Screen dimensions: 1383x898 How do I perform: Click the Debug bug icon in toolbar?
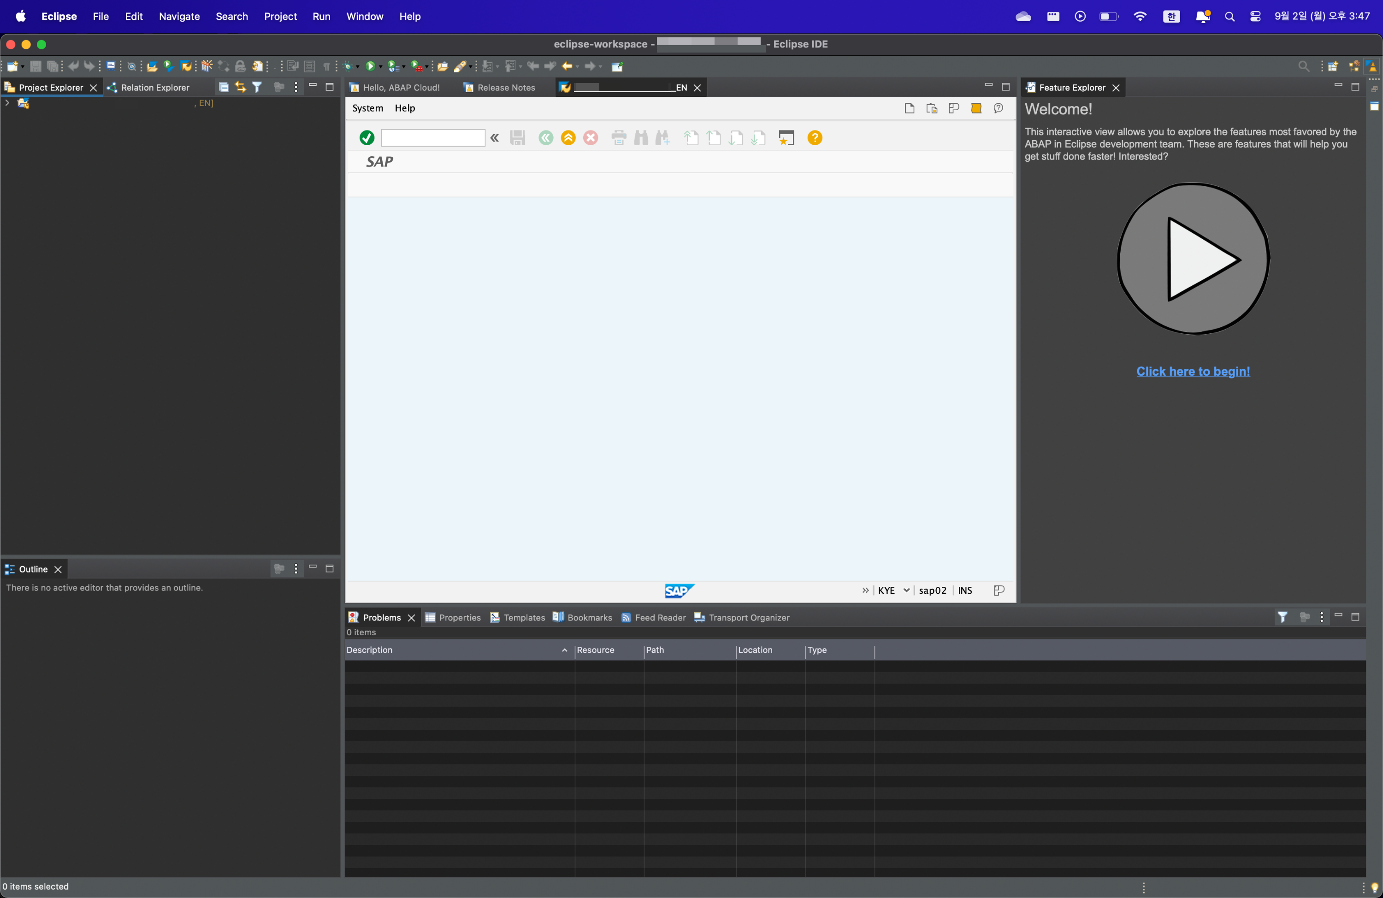348,66
